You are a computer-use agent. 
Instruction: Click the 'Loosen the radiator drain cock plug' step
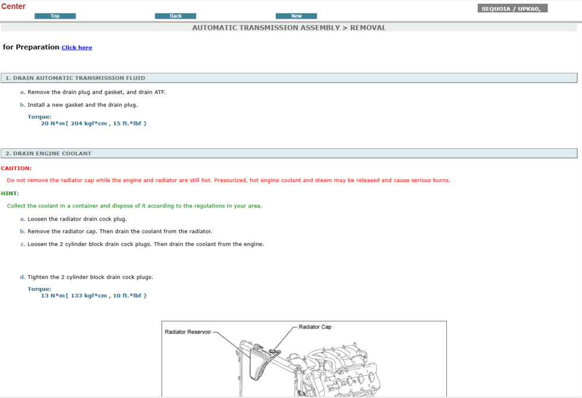[x=77, y=219]
